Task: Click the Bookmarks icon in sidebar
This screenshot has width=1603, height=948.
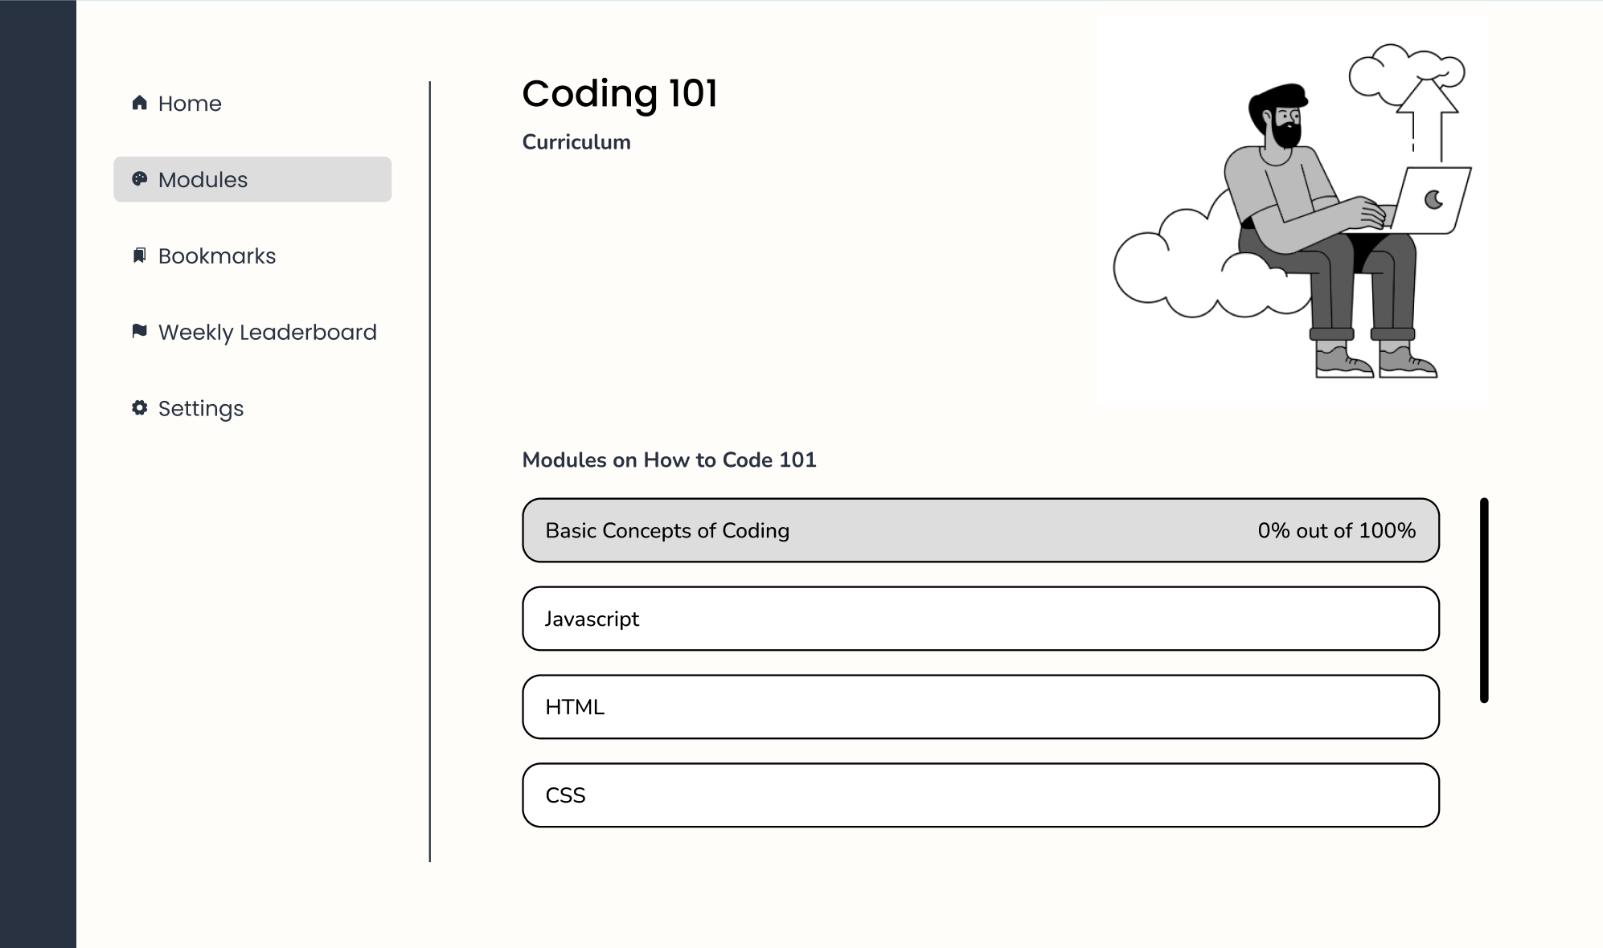Action: tap(140, 255)
